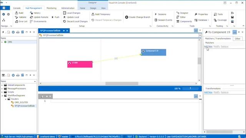Switch to the Other tab in the properties panel

click(238, 39)
